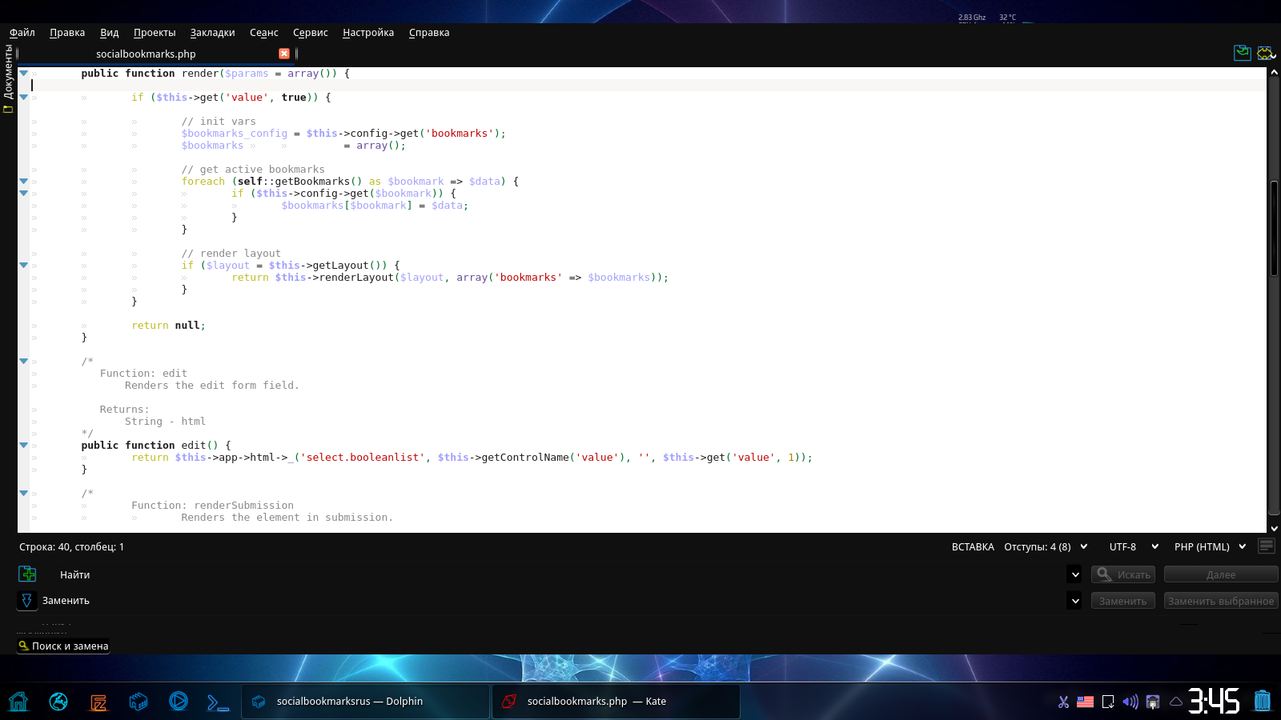This screenshot has height=720, width=1281.
Task: Open the Отступы indentation dropdown
Action: pos(1045,547)
